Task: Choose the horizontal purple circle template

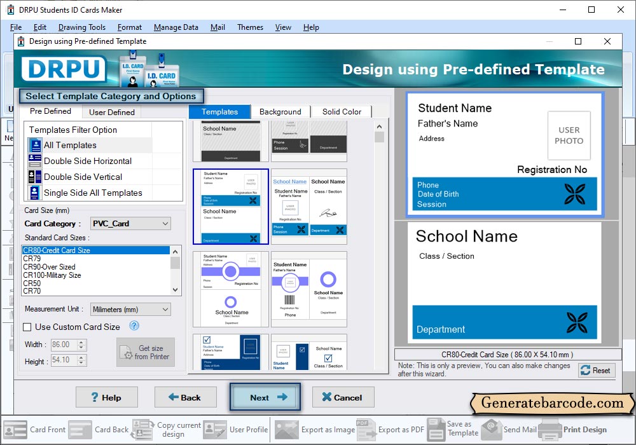Action: [x=231, y=289]
